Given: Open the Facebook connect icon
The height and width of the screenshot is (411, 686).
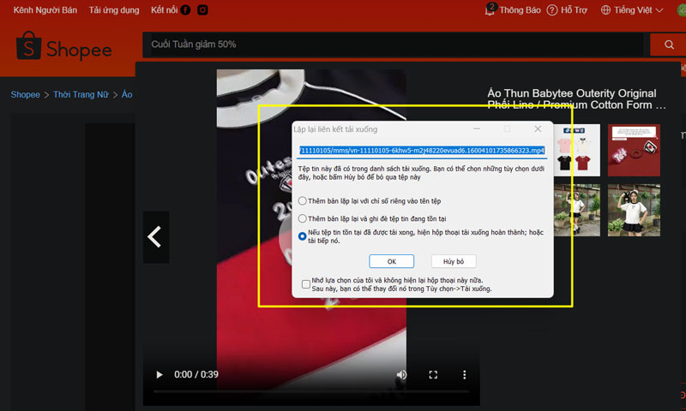Looking at the screenshot, I should coord(185,9).
